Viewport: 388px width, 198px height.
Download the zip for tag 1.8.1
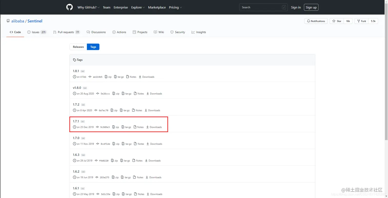click(x=108, y=77)
